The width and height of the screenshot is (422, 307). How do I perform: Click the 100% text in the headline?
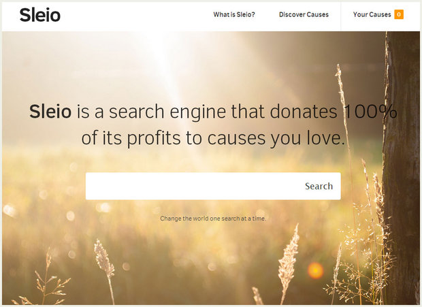click(370, 112)
